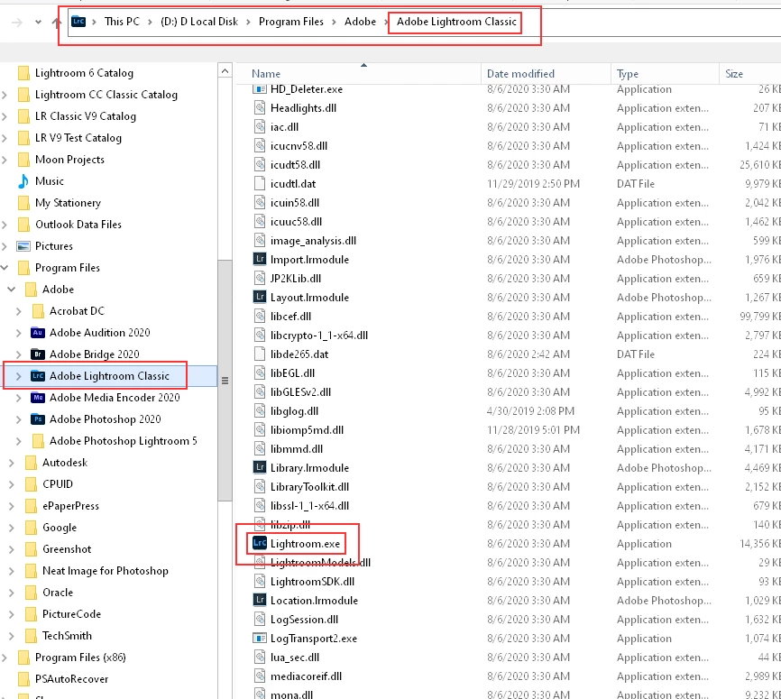Click the Headlights.dll file icon
This screenshot has height=699, width=781.
[x=260, y=107]
